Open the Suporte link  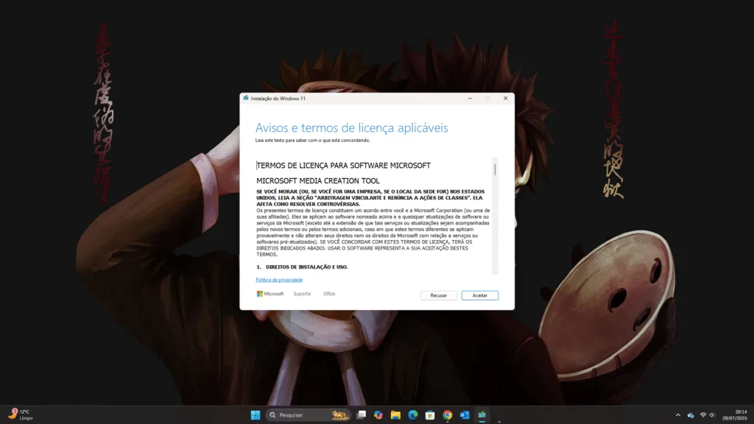[302, 294]
